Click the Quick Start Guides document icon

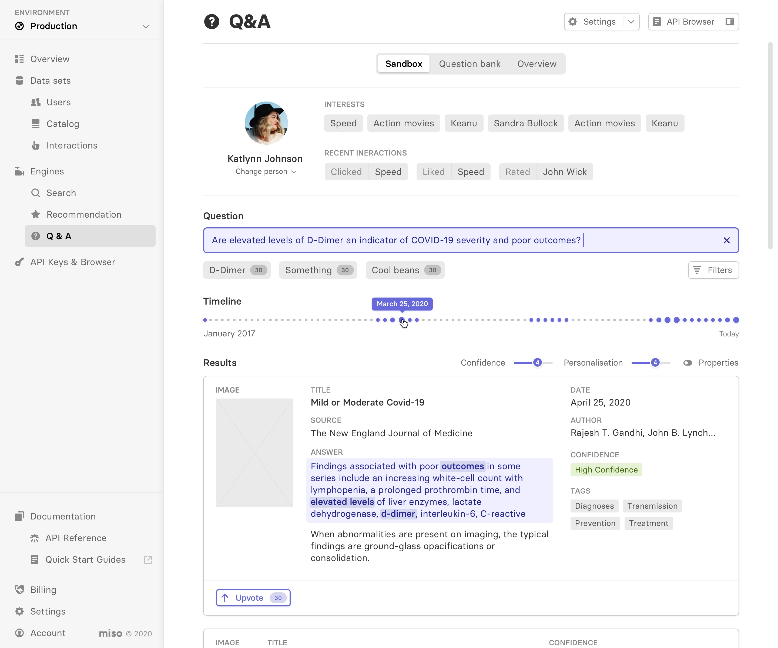click(35, 559)
